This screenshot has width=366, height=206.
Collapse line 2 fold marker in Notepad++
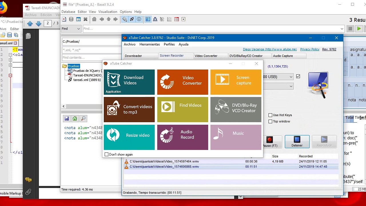pyautogui.click(x=10, y=55)
